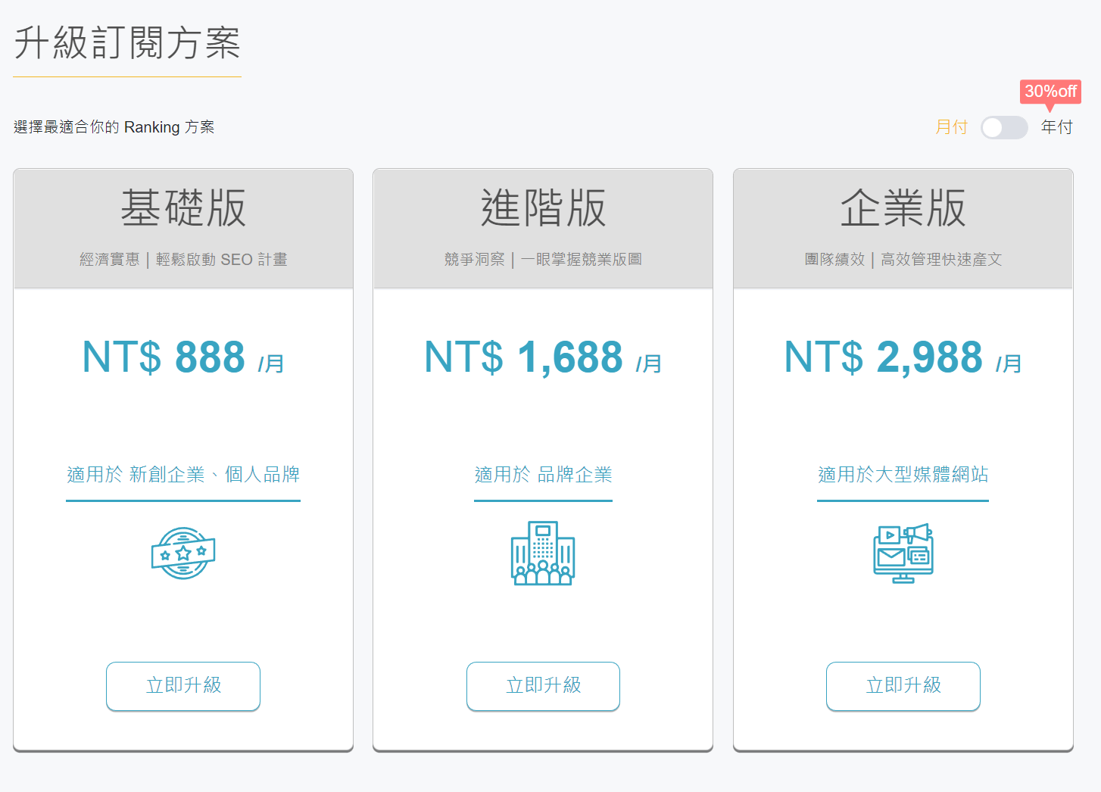Select the 基礎版 plan header
Screen dimensions: 1101x792
coord(183,208)
